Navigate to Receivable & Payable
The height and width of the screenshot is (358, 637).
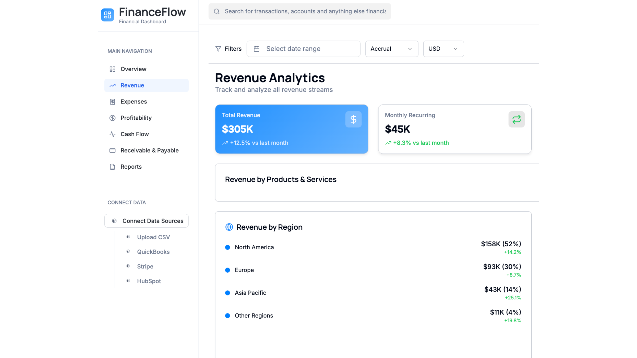(149, 150)
